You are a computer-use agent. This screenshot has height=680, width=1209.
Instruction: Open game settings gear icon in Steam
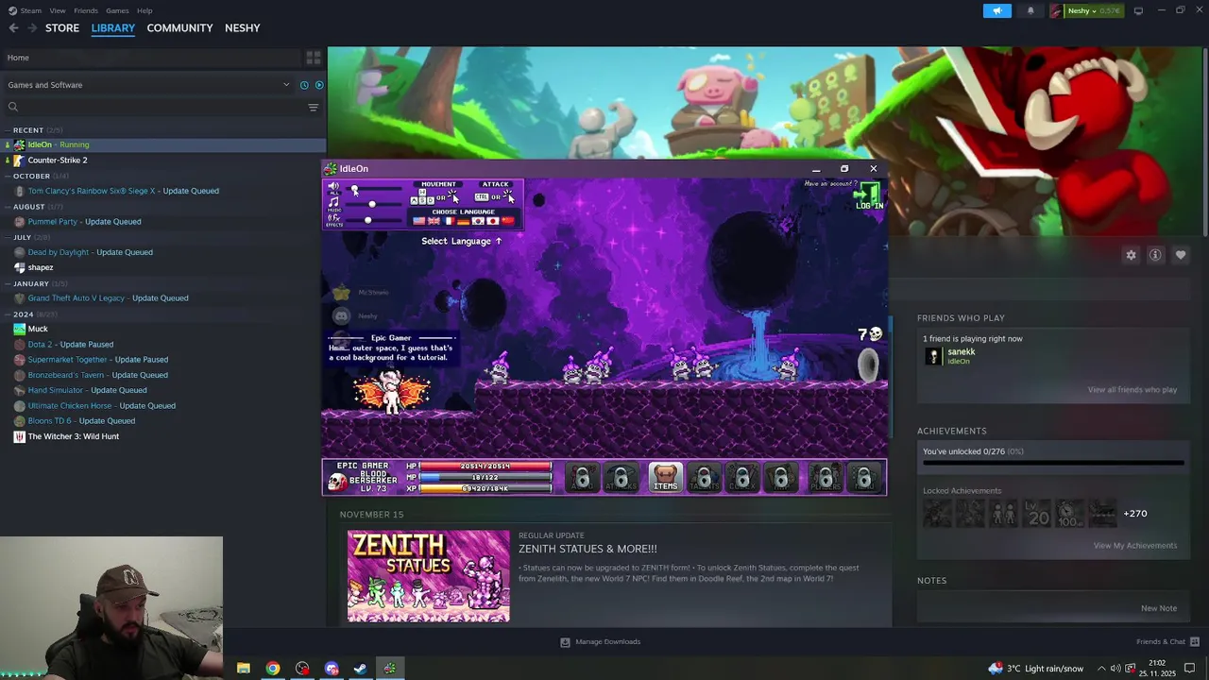(1131, 255)
